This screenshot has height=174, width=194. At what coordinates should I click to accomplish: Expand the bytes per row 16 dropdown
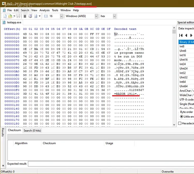[x=62, y=16]
